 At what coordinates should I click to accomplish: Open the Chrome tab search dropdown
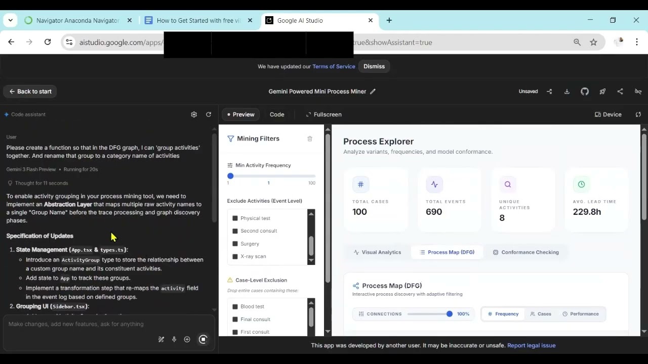(11, 21)
